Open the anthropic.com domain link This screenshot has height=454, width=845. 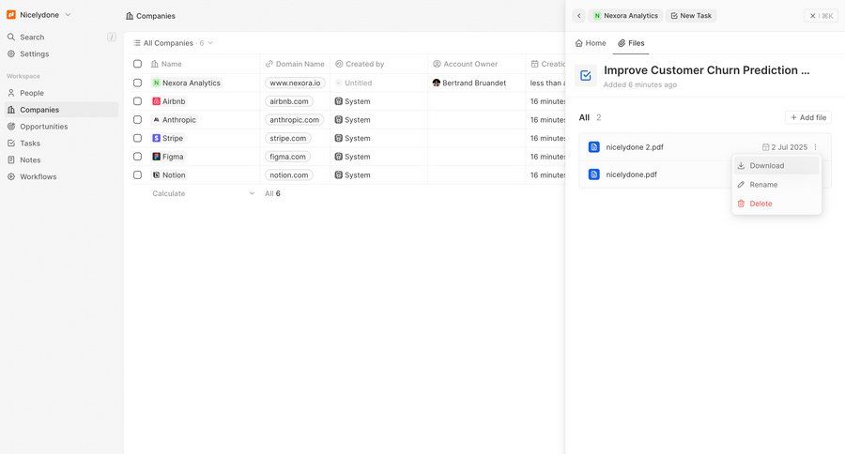point(294,119)
